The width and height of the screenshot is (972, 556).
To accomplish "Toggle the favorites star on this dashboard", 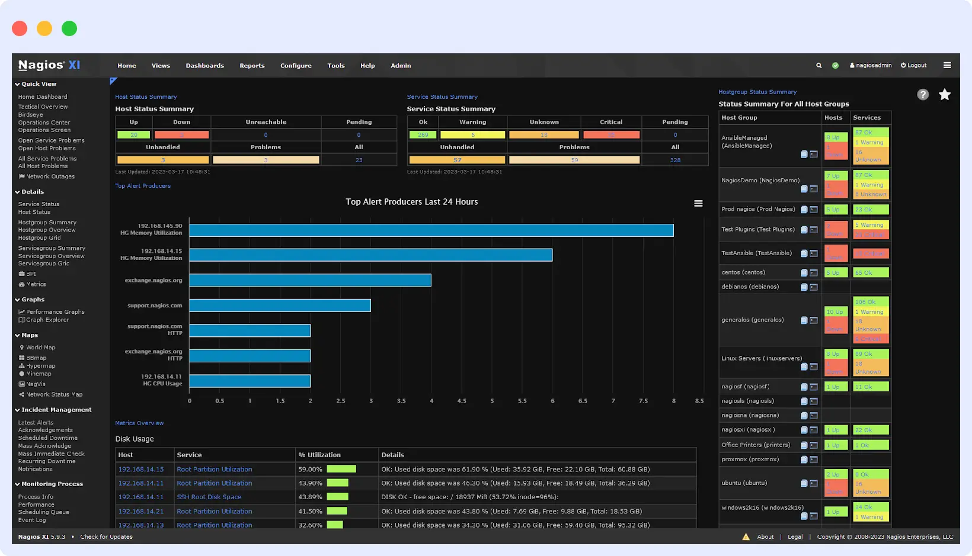I will [x=945, y=94].
